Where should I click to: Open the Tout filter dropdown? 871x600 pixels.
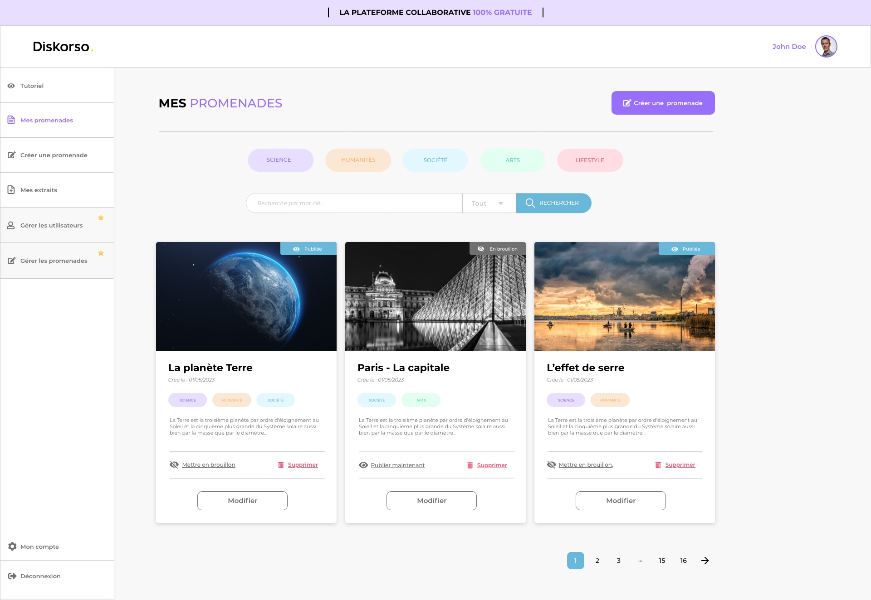coord(489,203)
